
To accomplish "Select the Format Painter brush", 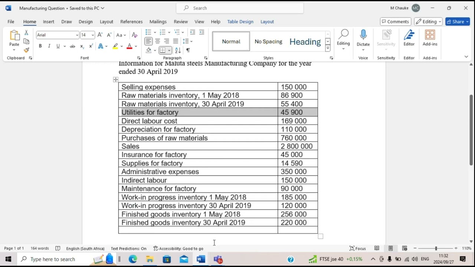I will click(x=26, y=50).
